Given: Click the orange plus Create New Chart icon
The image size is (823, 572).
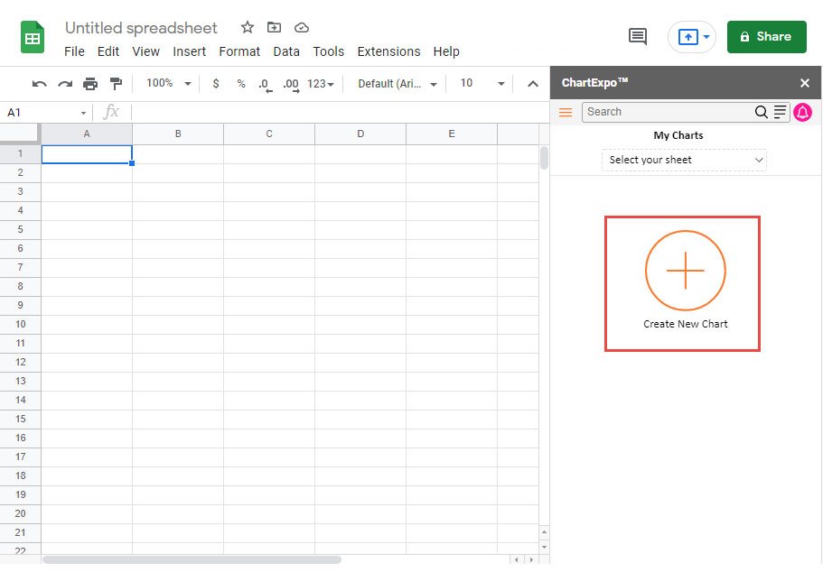Looking at the screenshot, I should click(686, 271).
